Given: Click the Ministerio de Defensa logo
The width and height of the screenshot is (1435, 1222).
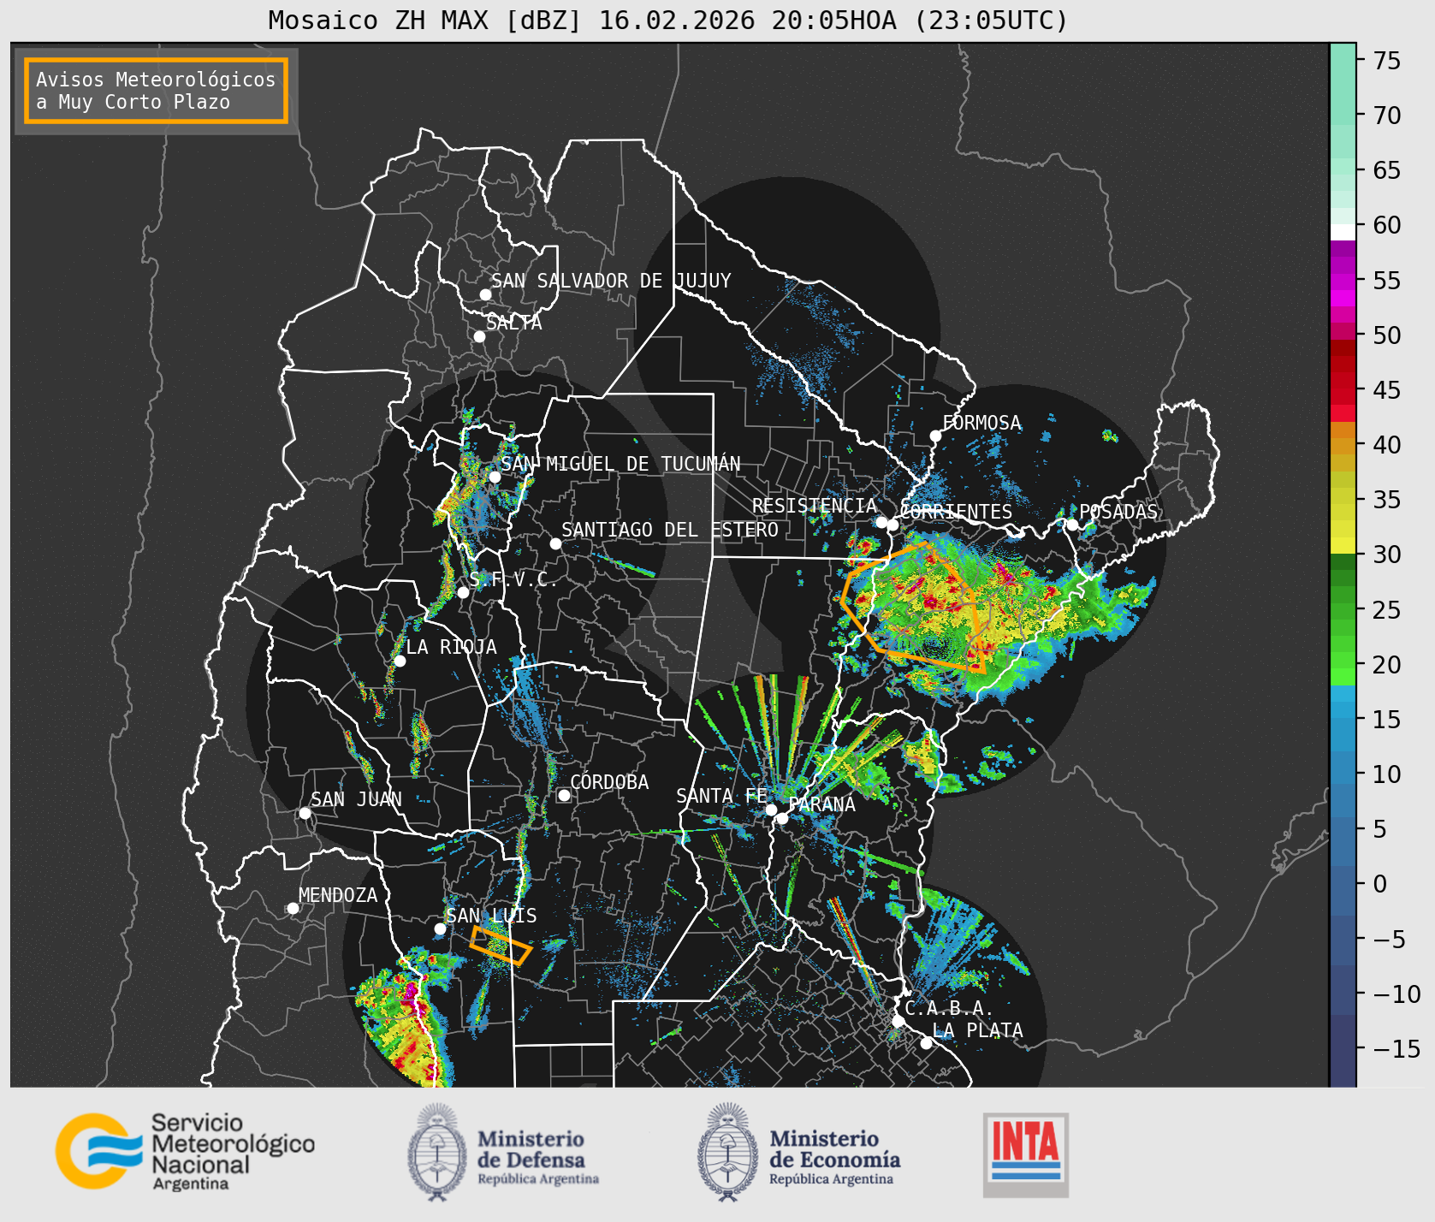Looking at the screenshot, I should click(503, 1152).
